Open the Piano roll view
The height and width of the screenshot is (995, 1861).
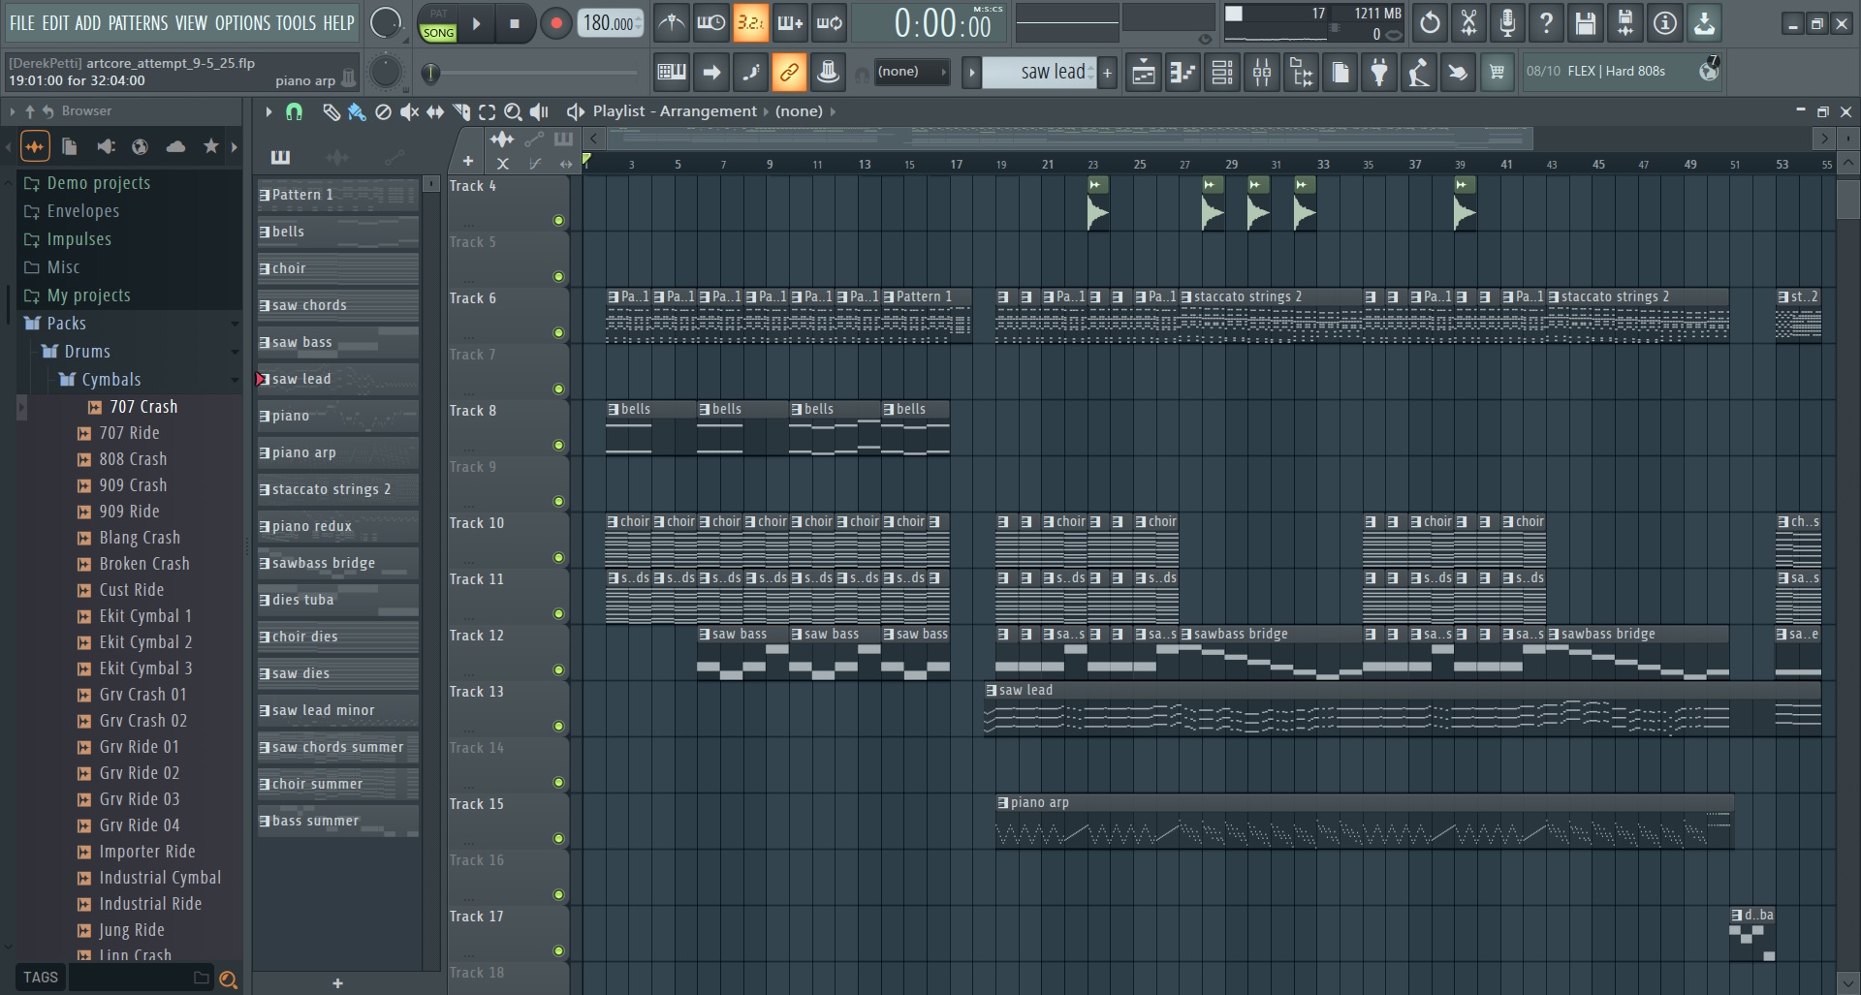pos(1183,72)
